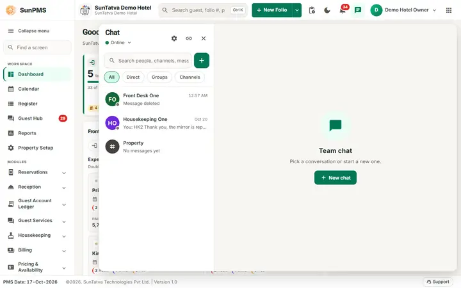Click the D user avatar
Screen dimensions: 461x288
376,10
